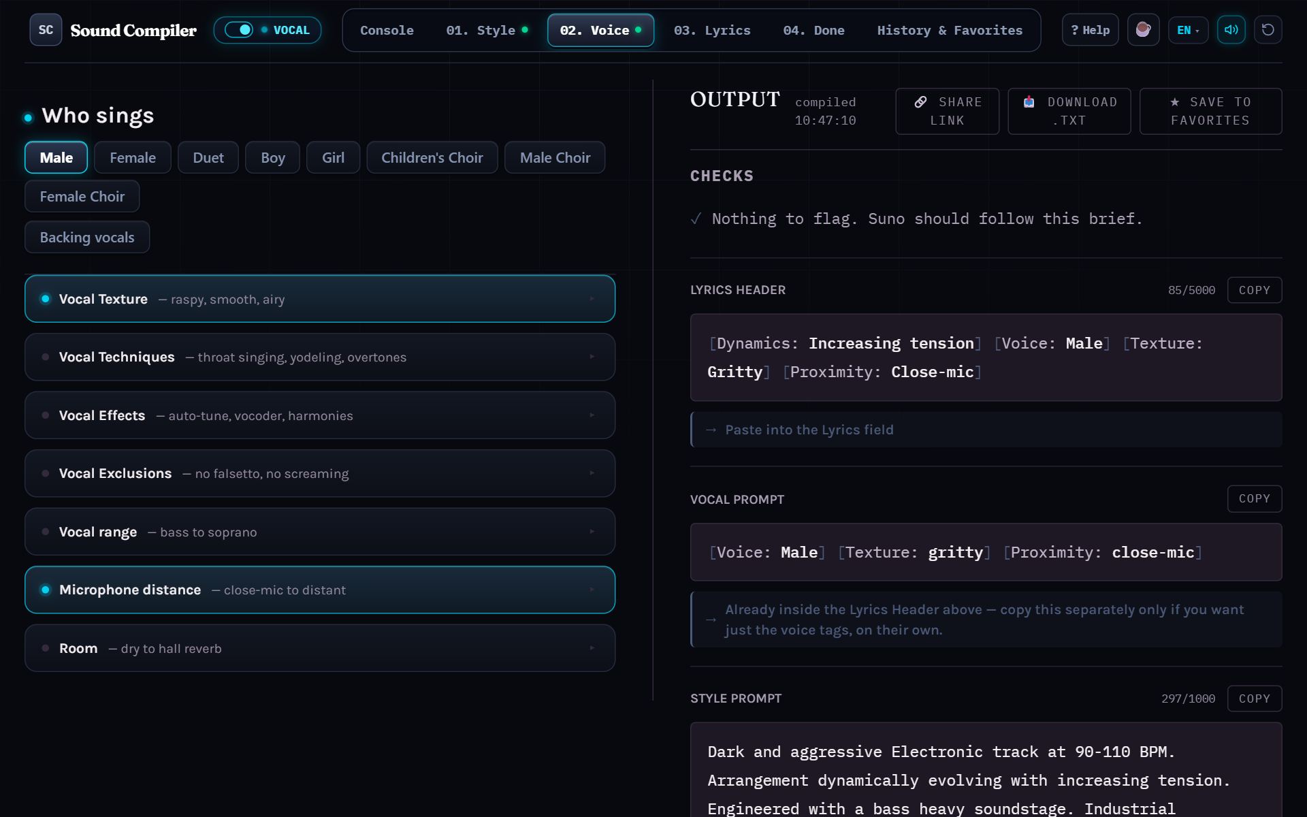This screenshot has width=1307, height=817.
Task: Open History & Favorites tab
Action: tap(950, 30)
